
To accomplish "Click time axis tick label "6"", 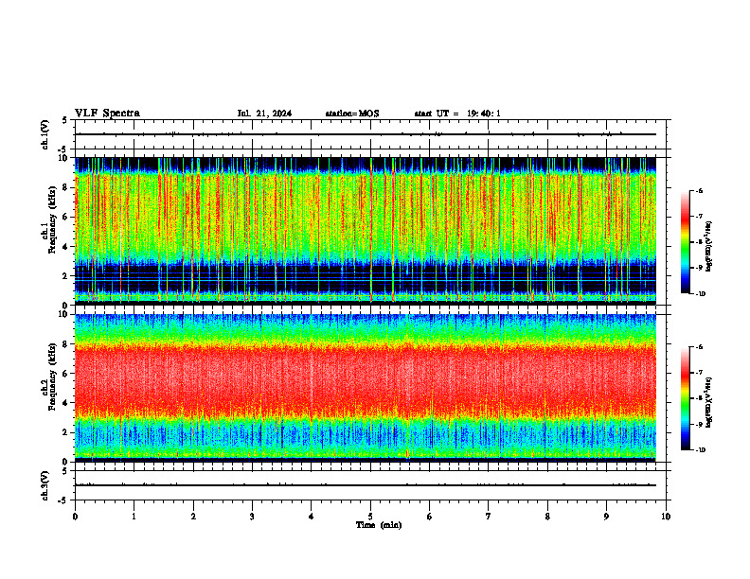I will [430, 517].
